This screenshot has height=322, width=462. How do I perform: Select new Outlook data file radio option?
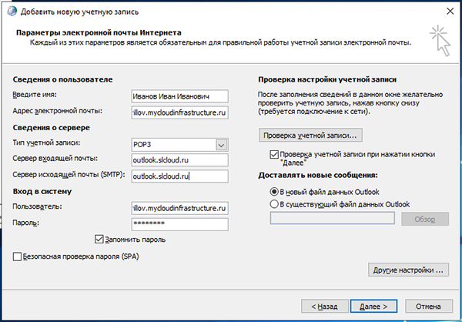[x=274, y=192]
